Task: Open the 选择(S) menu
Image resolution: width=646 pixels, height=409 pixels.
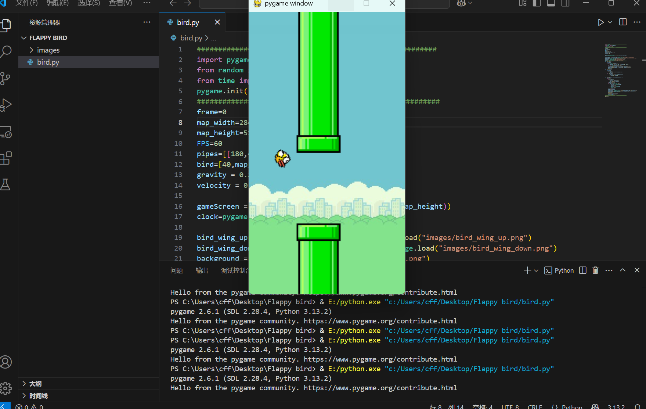Action: [89, 3]
